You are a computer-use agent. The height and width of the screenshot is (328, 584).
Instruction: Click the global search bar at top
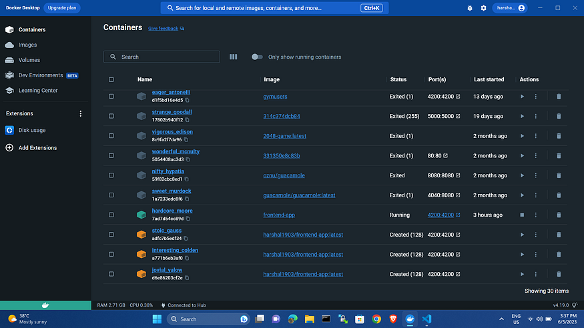coord(274,8)
